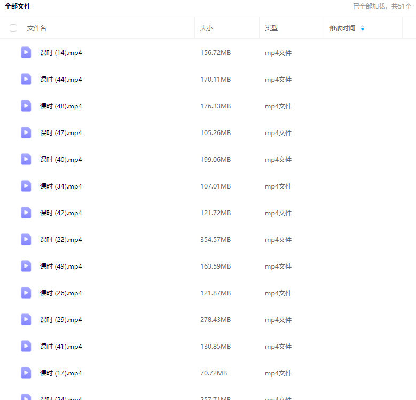416x400 pixels.
Task: Sort files by 类型 column header
Action: pyautogui.click(x=271, y=28)
